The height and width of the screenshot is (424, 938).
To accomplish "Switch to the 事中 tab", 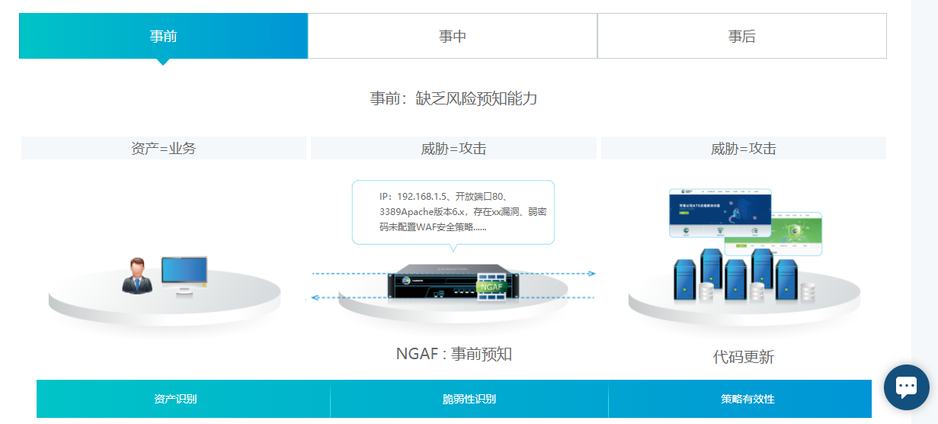I will click(x=453, y=36).
